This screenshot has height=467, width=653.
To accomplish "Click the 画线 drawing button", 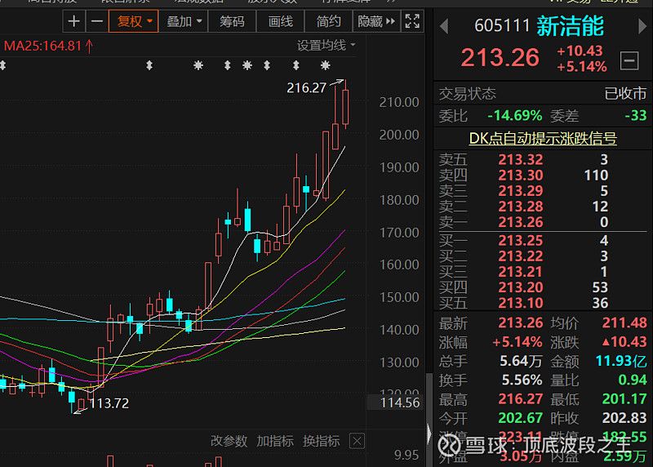I will tap(280, 21).
